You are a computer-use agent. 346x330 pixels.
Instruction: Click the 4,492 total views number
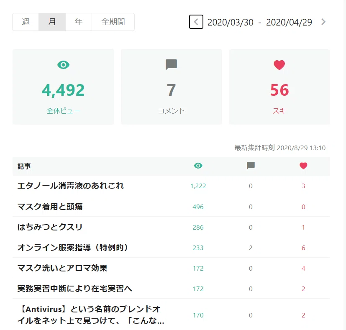click(x=63, y=90)
